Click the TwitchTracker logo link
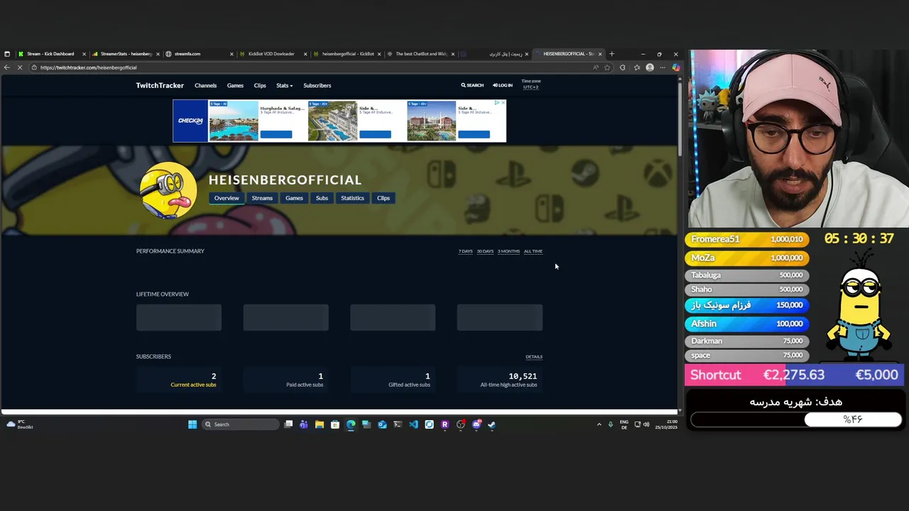909x511 pixels. tap(160, 85)
